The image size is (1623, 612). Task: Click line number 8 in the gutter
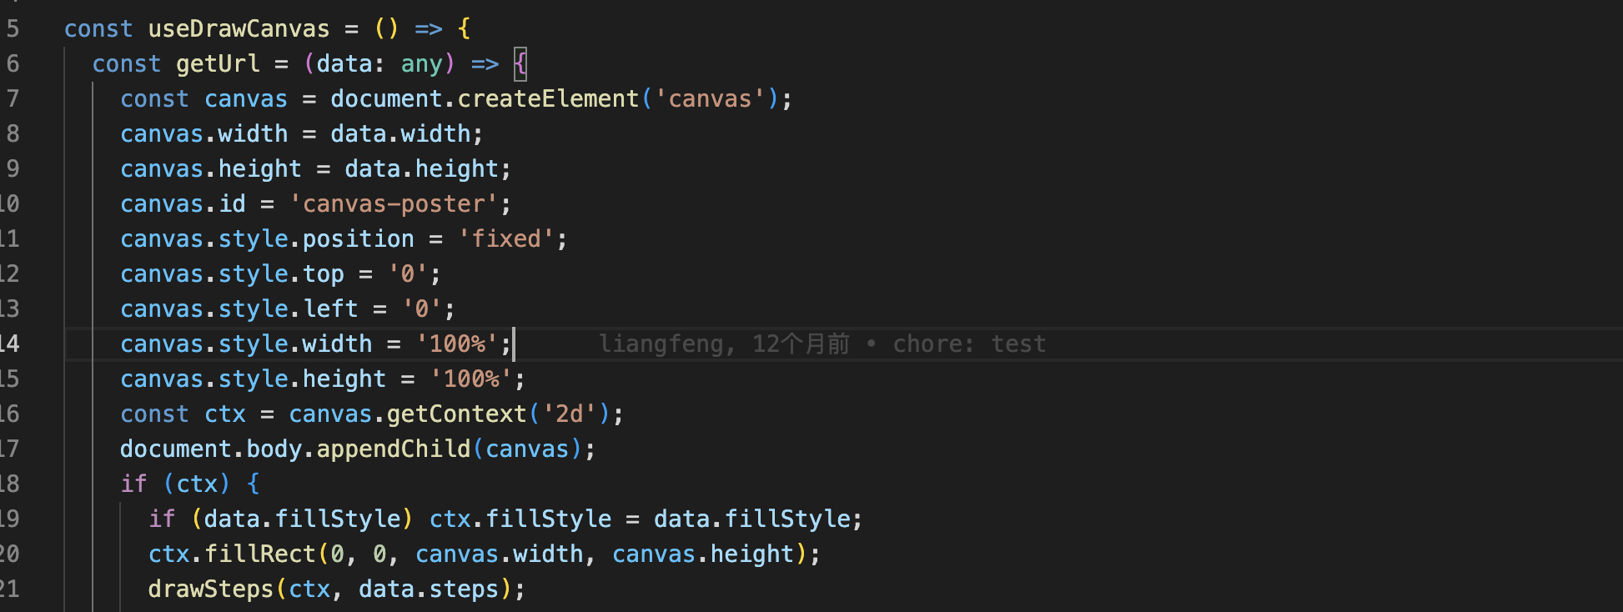click(x=13, y=134)
